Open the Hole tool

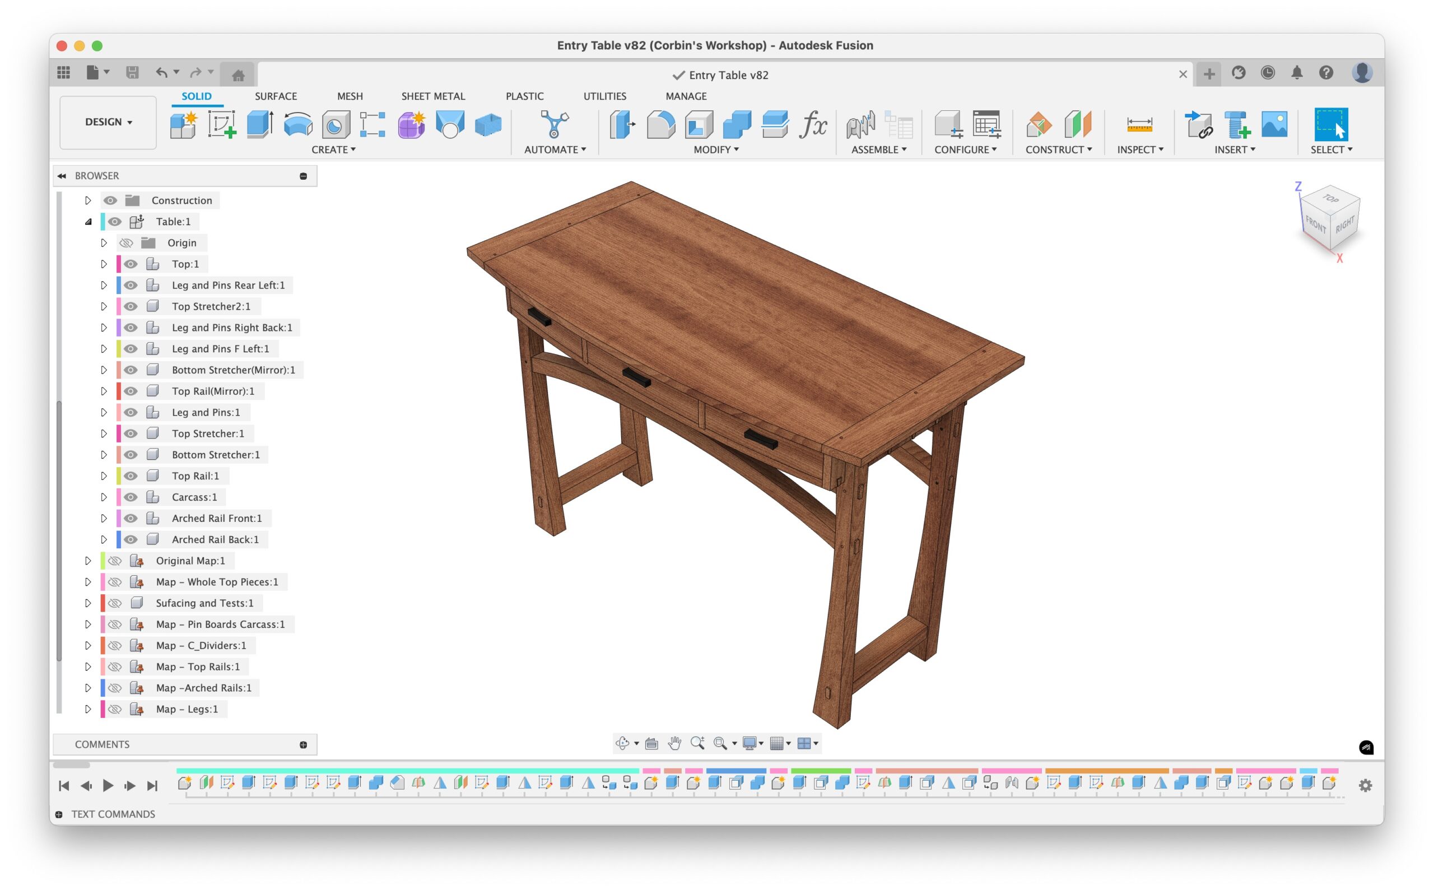336,125
